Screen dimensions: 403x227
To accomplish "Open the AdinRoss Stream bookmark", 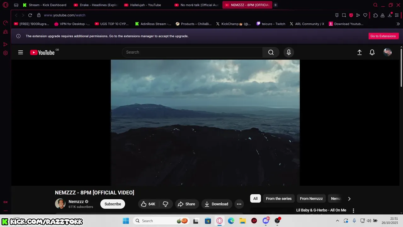I will [x=153, y=24].
